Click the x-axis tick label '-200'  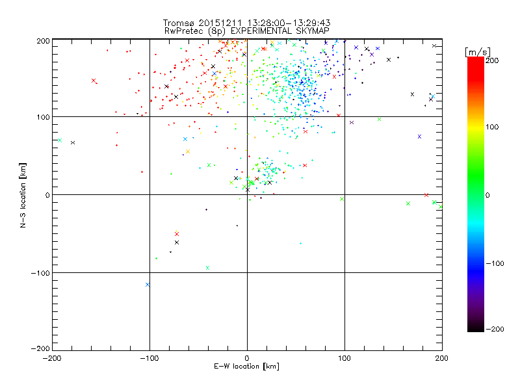click(52, 358)
